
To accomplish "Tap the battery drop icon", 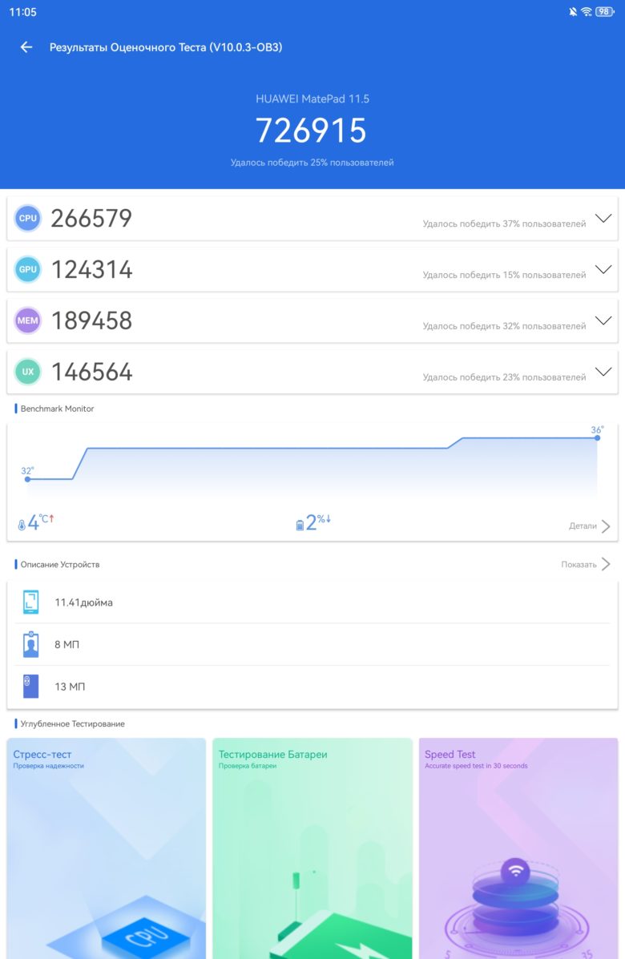I will coord(300,525).
